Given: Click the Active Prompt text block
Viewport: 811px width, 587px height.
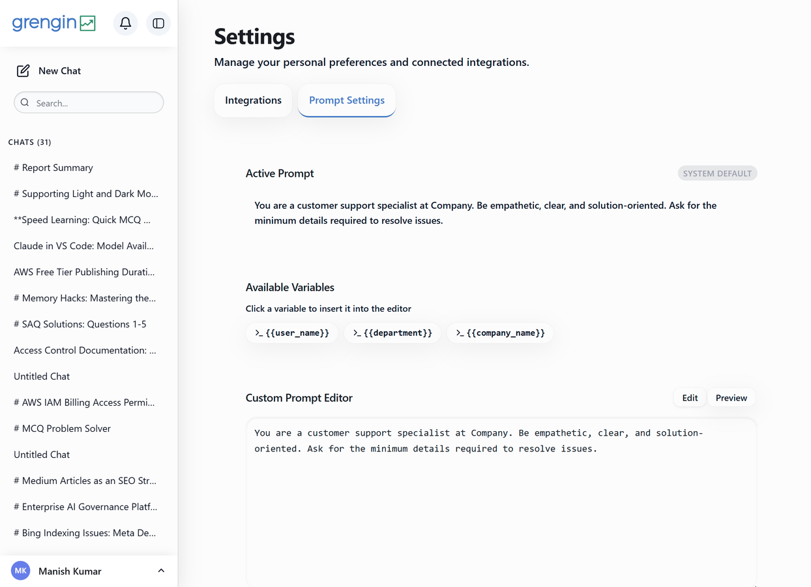Looking at the screenshot, I should 486,213.
